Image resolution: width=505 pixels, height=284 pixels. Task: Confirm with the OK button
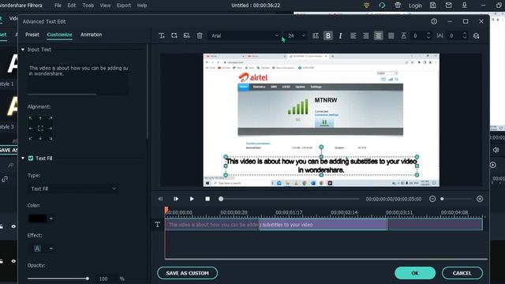(x=415, y=273)
